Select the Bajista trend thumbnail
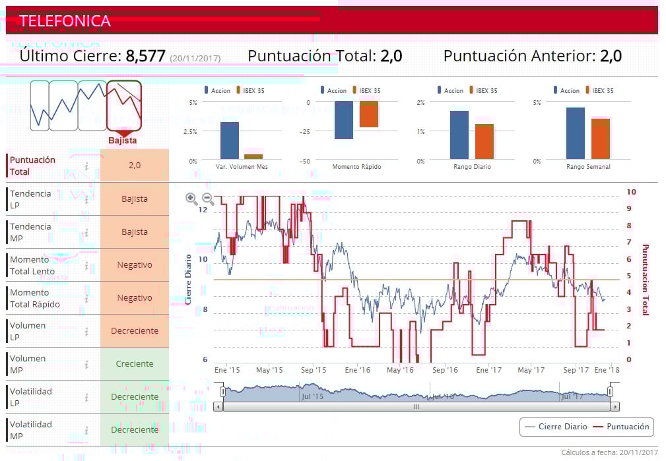This screenshot has height=461, width=666. (x=123, y=106)
